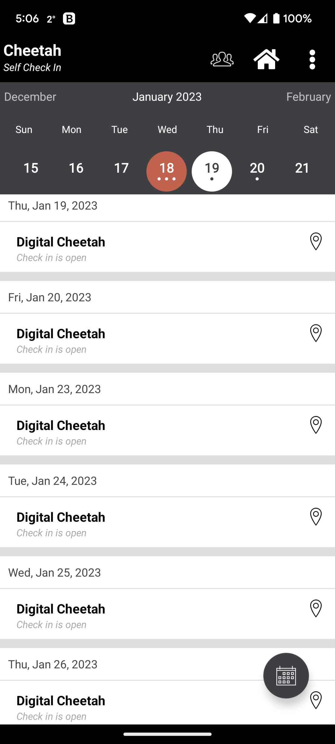335x744 pixels.
Task: Open the three-dot overflow menu
Action: tap(312, 59)
